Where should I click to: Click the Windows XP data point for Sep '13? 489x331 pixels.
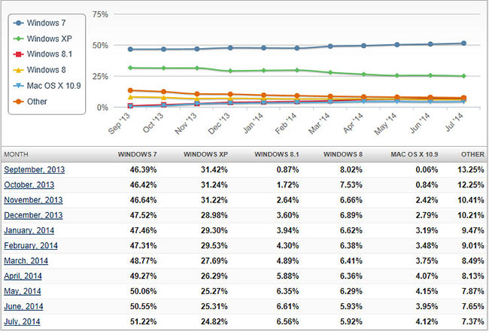coord(132,68)
